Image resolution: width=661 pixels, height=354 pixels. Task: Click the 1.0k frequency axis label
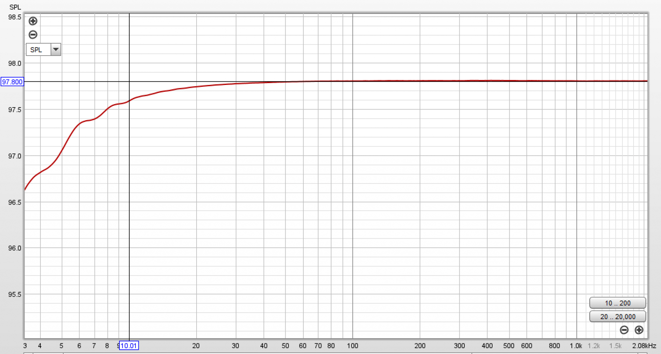pyautogui.click(x=576, y=346)
